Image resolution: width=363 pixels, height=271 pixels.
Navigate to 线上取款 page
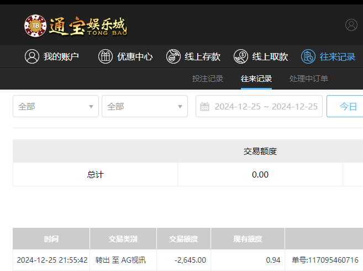[x=270, y=56]
